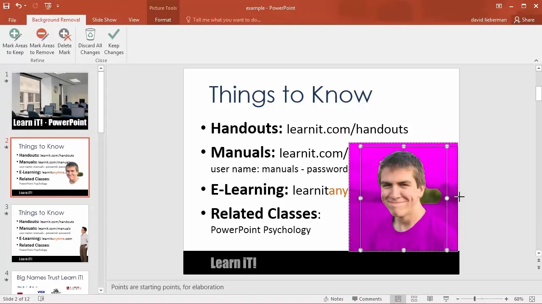Click the notes pane text
The image size is (542, 304).
click(x=167, y=287)
